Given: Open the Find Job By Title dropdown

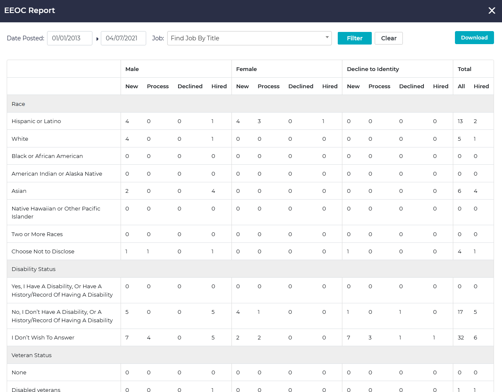Looking at the screenshot, I should 246,38.
